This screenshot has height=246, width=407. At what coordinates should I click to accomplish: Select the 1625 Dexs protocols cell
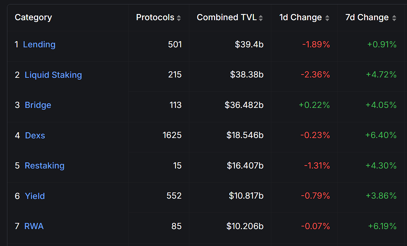pyautogui.click(x=159, y=137)
